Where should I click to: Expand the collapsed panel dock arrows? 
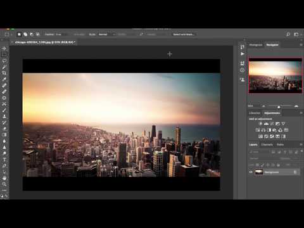coord(244,39)
